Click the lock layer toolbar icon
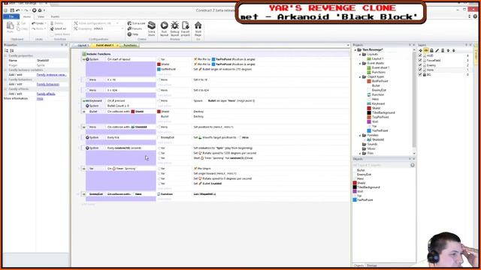481x270 pixels. (x=431, y=50)
